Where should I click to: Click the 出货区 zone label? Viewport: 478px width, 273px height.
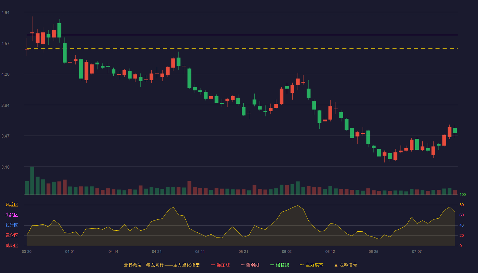point(12,215)
